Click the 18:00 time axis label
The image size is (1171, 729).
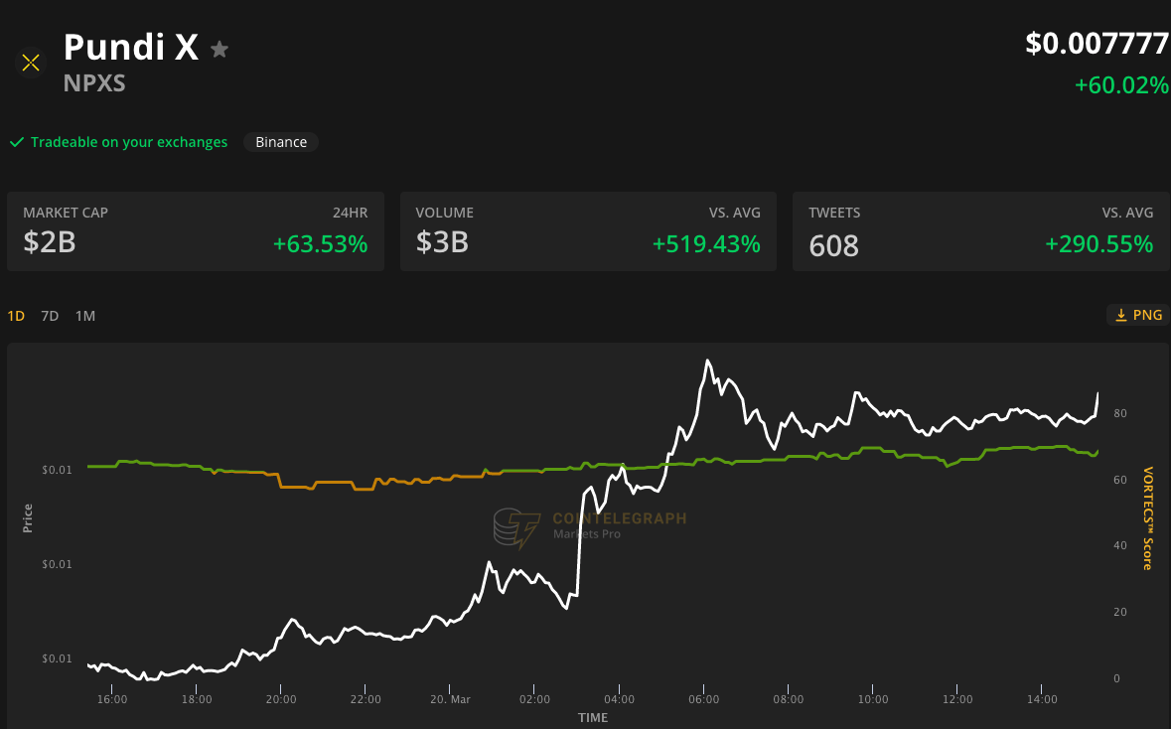pos(197,700)
